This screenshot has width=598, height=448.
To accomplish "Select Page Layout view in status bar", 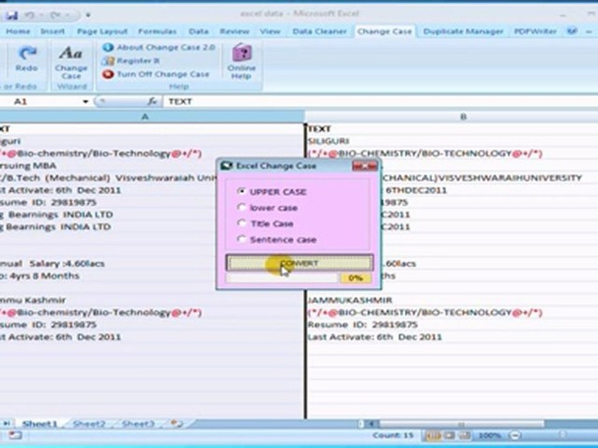I will point(450,435).
